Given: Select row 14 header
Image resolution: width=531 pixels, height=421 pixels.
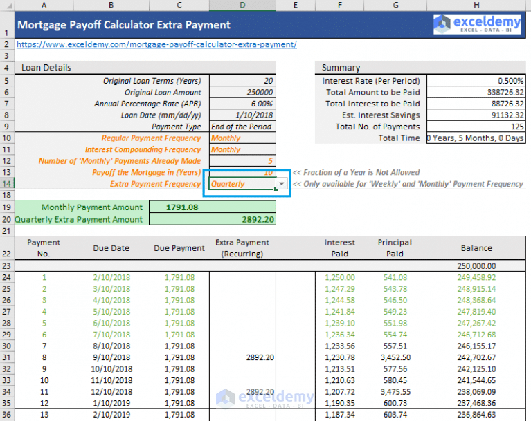Looking at the screenshot, I should 7,184.
